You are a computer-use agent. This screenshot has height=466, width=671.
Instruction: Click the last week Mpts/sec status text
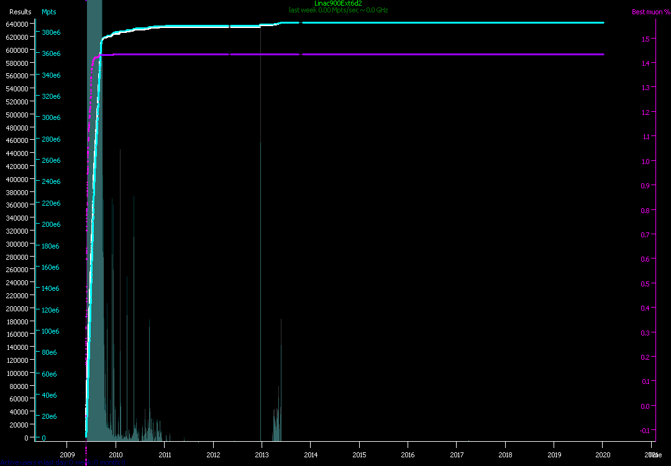click(x=338, y=10)
